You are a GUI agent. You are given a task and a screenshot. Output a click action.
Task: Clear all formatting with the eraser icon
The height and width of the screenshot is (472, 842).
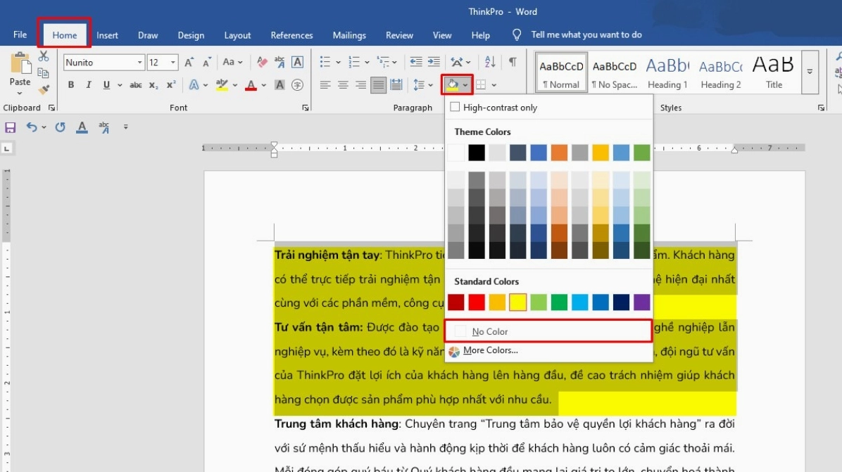(x=261, y=62)
